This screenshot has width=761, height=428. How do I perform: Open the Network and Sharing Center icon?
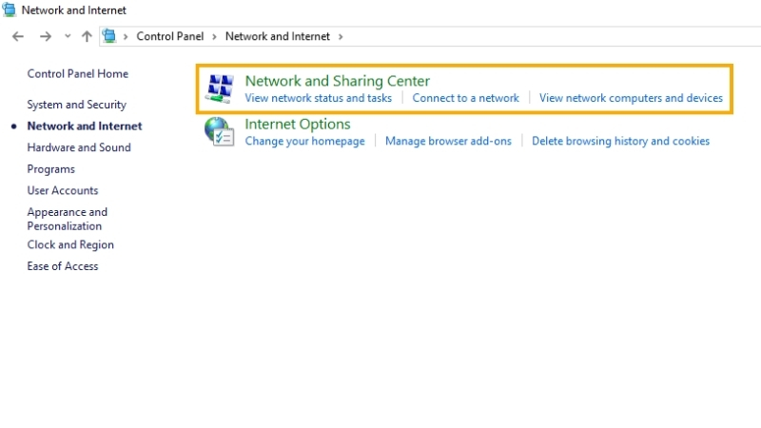[220, 88]
